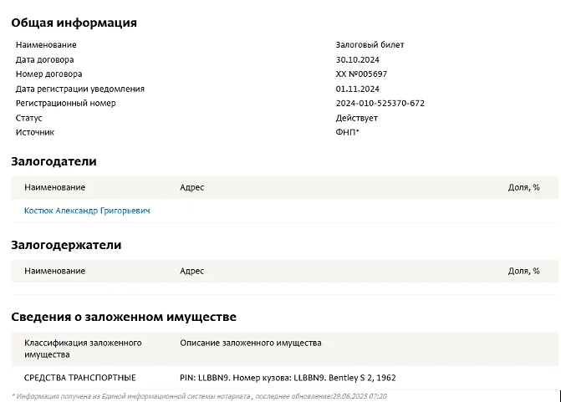The height and width of the screenshot is (402, 561).
Task: Click the Доля, % column header under Залогодатели
Action: pyautogui.click(x=523, y=187)
